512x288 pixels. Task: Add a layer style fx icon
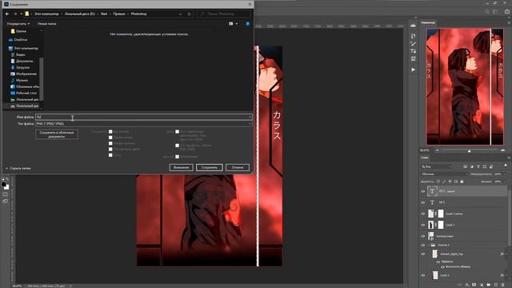467,285
